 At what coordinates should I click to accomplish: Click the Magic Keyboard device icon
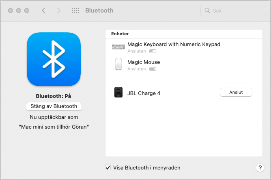click(x=118, y=47)
